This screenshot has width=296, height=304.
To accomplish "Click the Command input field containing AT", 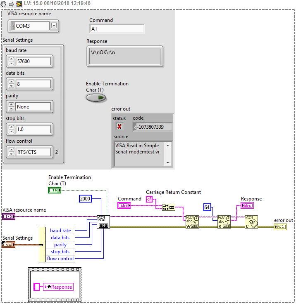I will pyautogui.click(x=117, y=29).
